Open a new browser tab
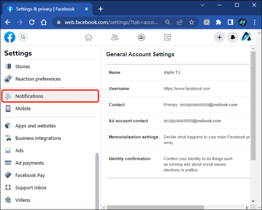The width and height of the screenshot is (262, 210). pyautogui.click(x=101, y=9)
